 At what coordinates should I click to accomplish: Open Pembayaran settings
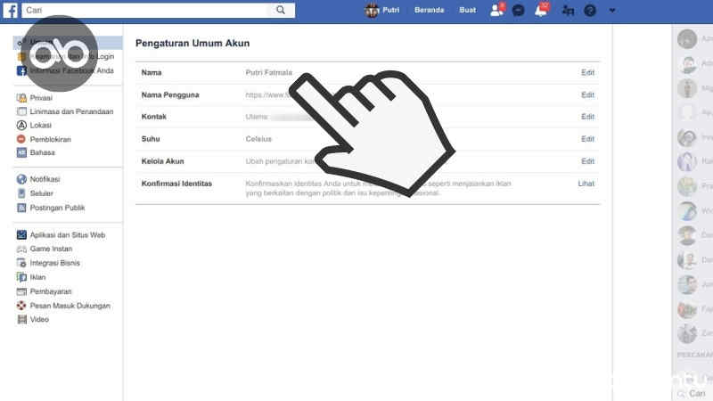(51, 291)
